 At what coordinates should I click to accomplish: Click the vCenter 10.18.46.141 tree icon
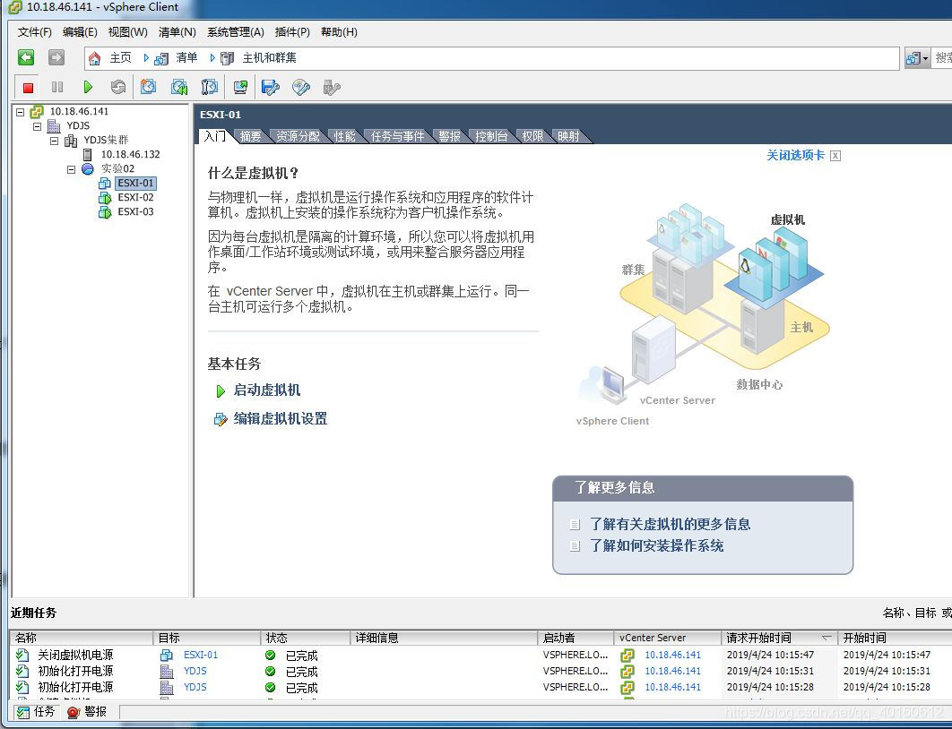[37, 112]
